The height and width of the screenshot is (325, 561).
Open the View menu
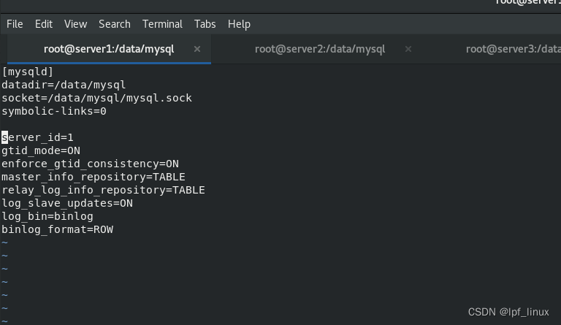pyautogui.click(x=75, y=24)
